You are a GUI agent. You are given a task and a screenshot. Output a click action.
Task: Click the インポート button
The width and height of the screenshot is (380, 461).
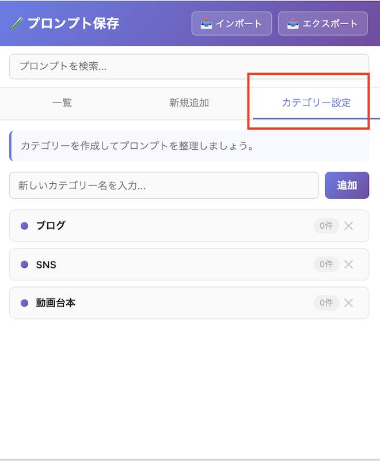[231, 24]
